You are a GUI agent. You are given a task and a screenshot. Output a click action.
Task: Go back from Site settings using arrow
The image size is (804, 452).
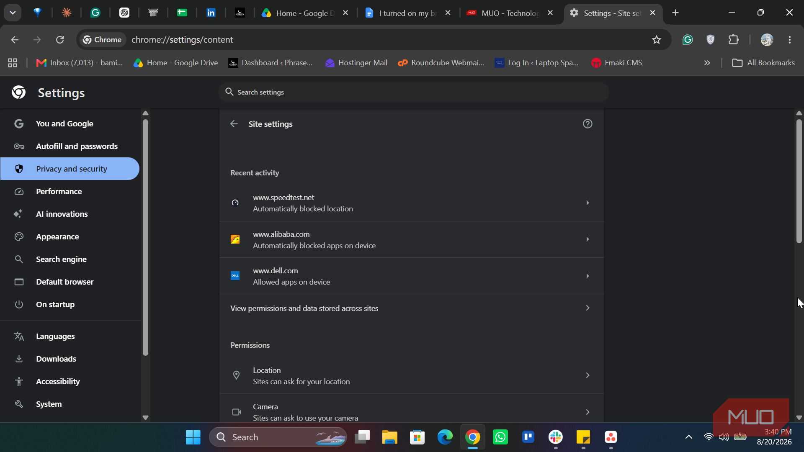point(234,124)
